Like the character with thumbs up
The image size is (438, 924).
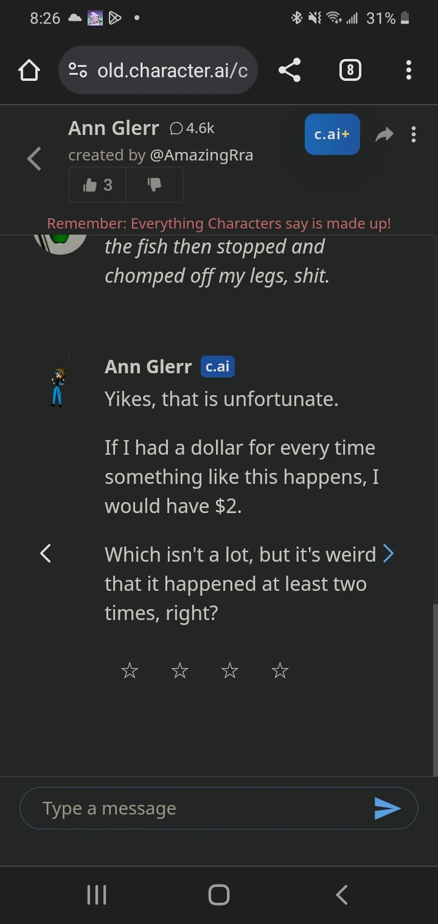(x=97, y=185)
